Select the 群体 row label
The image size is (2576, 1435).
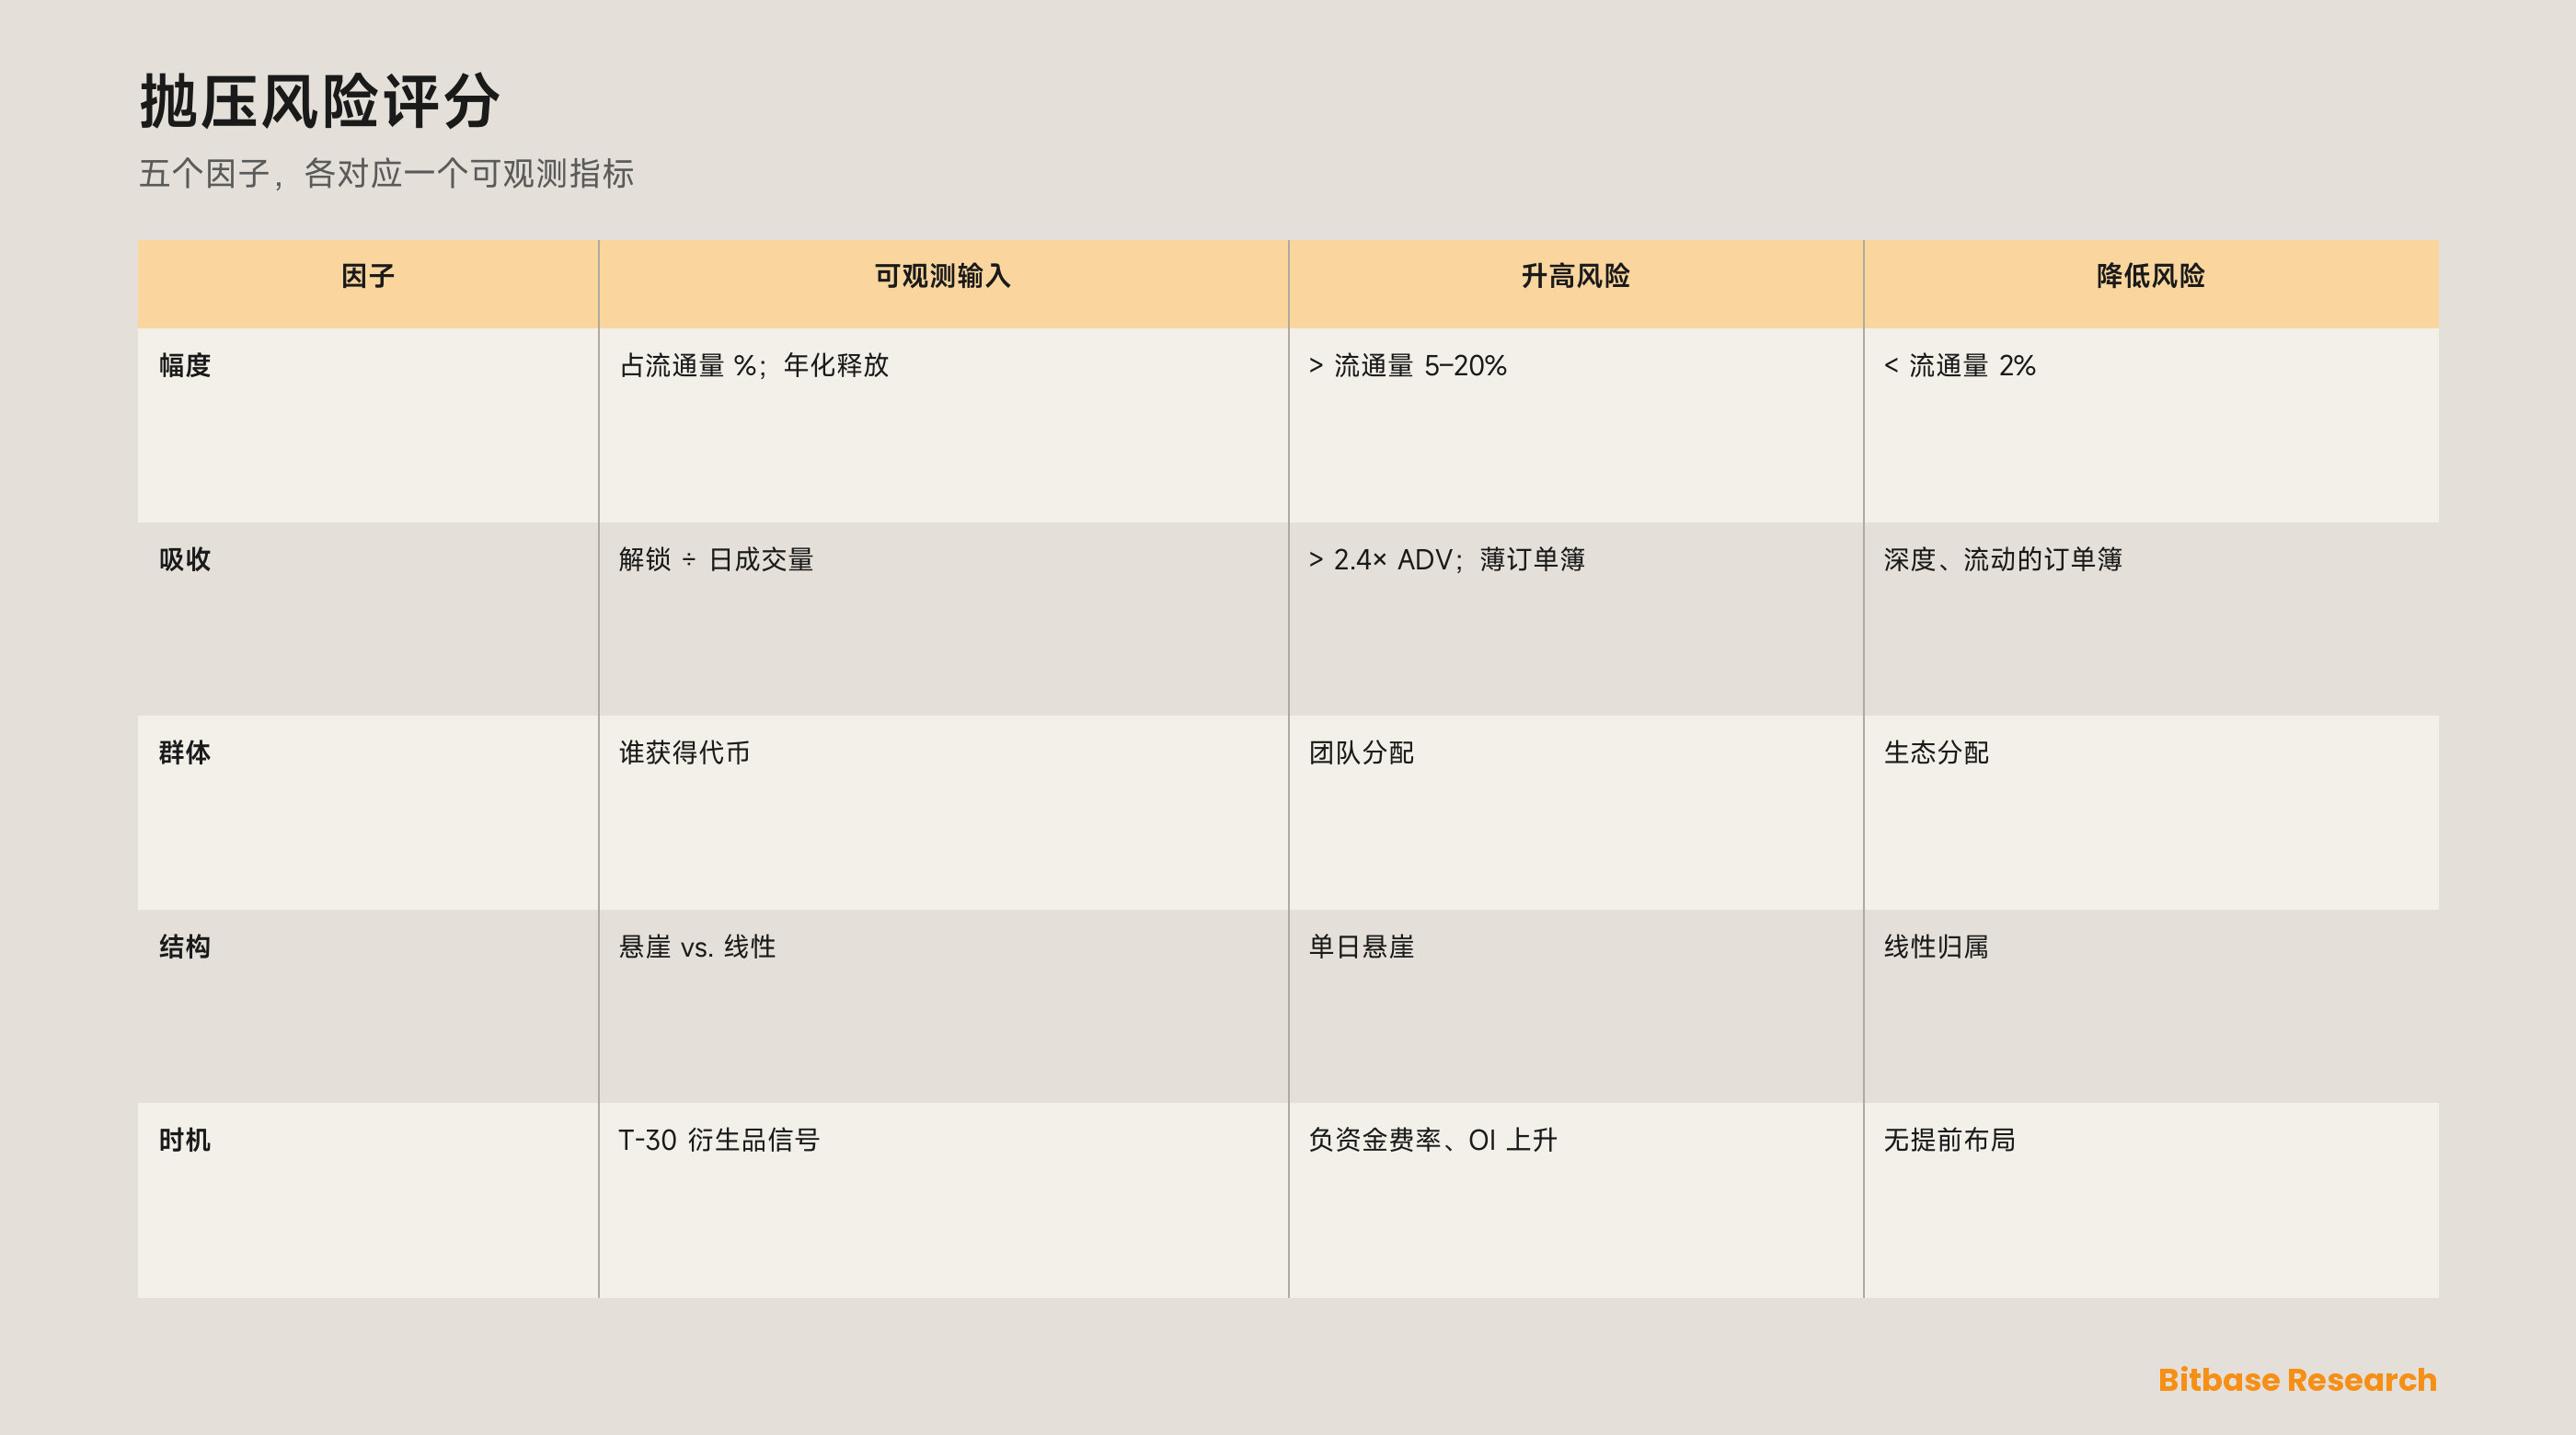185,752
